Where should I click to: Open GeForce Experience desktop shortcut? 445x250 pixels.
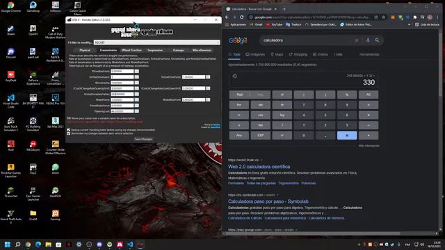coord(33,78)
